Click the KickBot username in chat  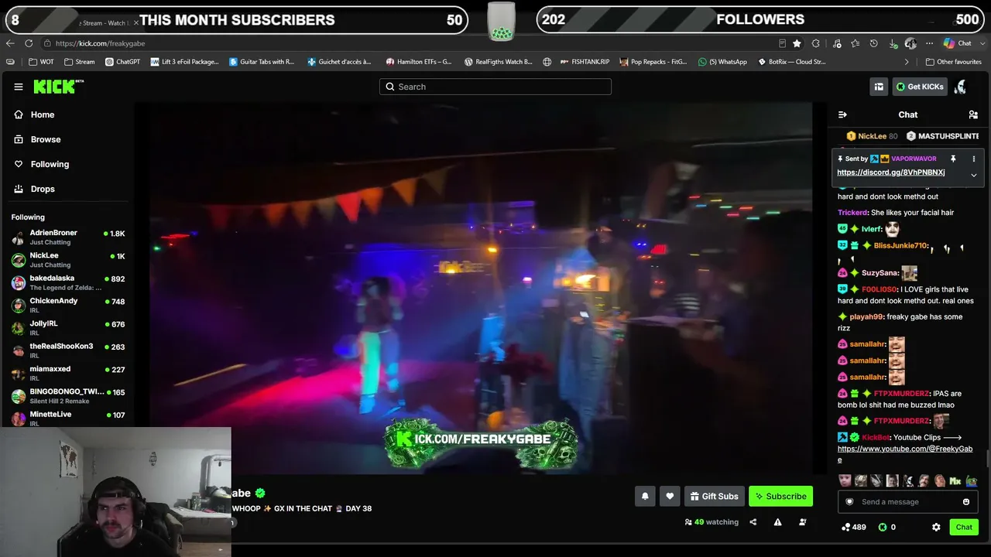coord(876,437)
